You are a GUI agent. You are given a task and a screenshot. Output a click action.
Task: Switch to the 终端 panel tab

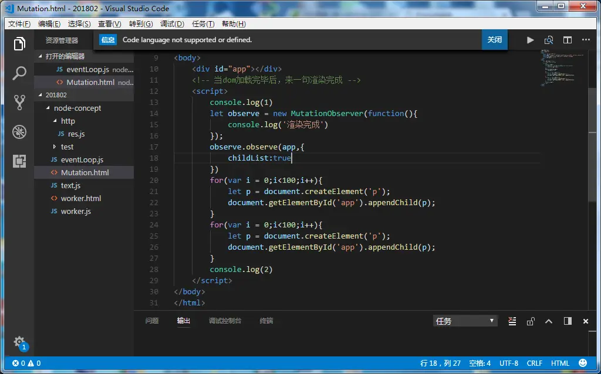point(266,321)
